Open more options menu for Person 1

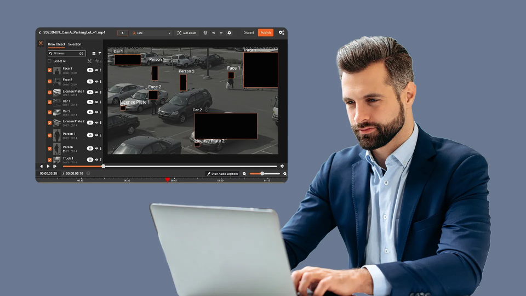click(x=101, y=135)
